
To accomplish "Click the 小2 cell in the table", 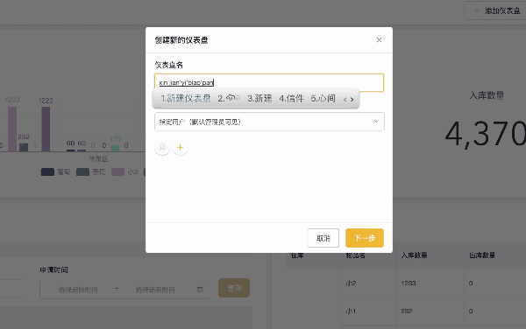I will pyautogui.click(x=351, y=283).
